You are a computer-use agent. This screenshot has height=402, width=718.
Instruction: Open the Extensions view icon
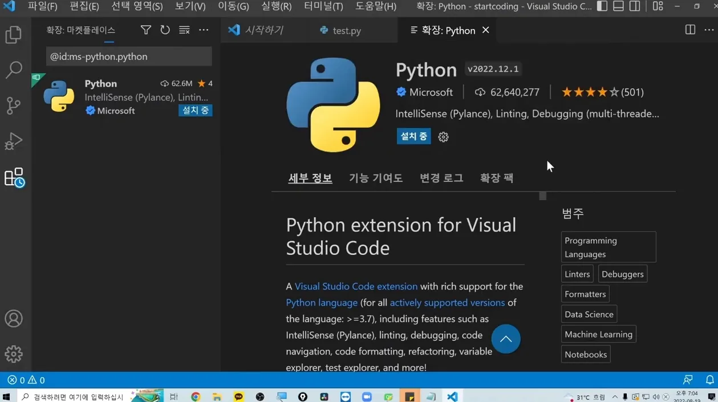tap(14, 177)
